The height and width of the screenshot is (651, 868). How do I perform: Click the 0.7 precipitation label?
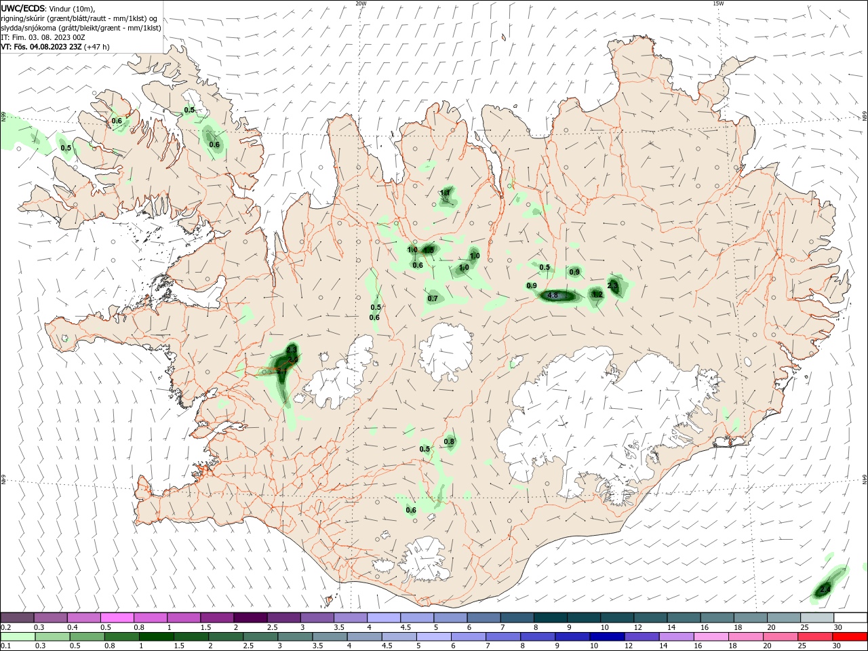(433, 298)
